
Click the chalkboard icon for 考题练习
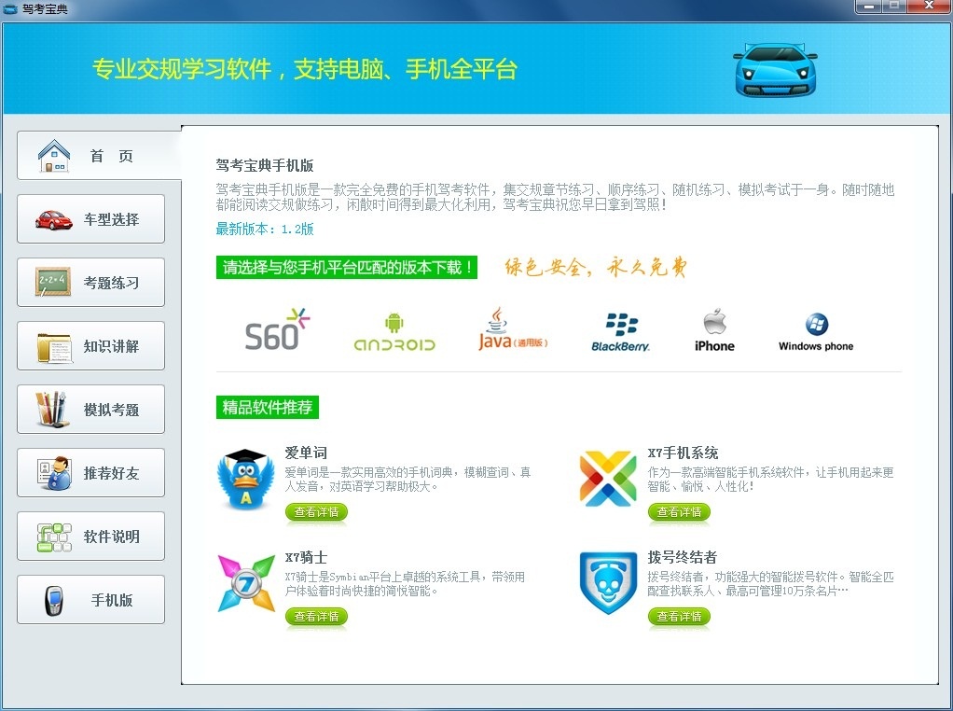coord(53,282)
